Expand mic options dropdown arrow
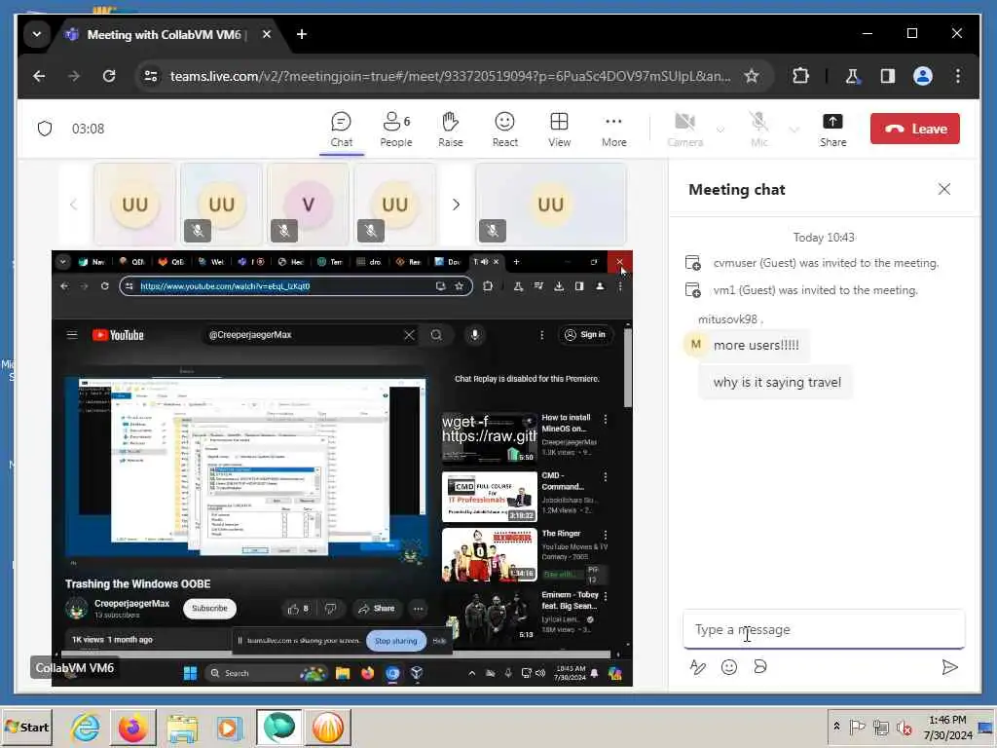 pos(794,130)
